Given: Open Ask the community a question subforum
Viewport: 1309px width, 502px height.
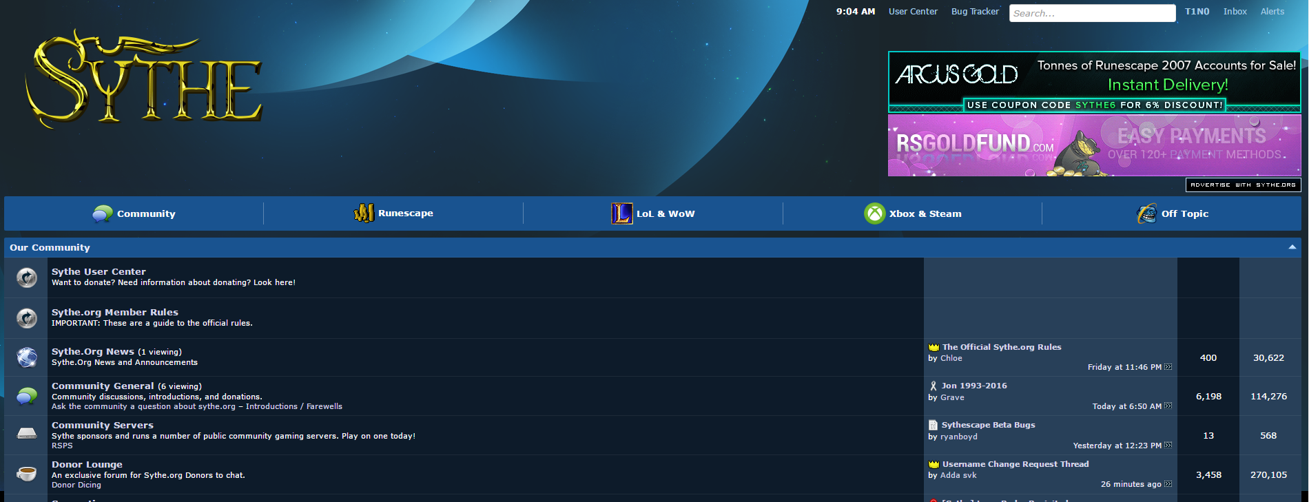Looking at the screenshot, I should [143, 406].
